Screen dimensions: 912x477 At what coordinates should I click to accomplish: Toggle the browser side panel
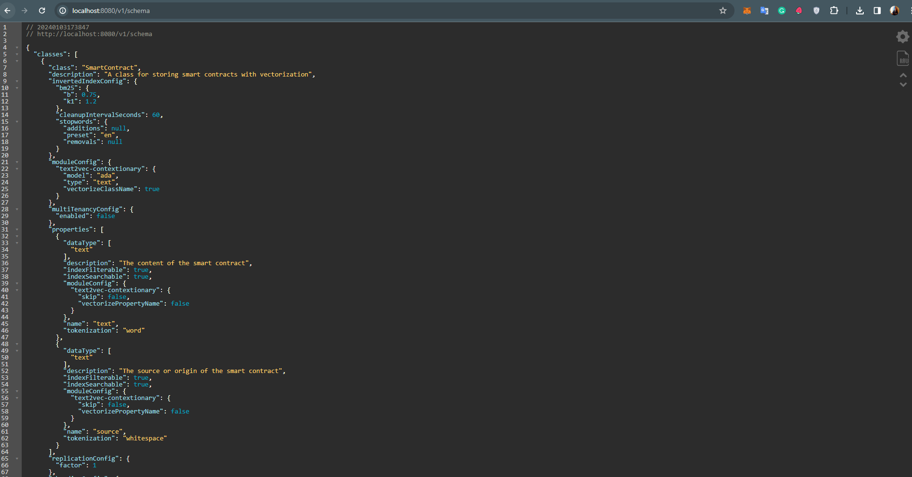(877, 11)
